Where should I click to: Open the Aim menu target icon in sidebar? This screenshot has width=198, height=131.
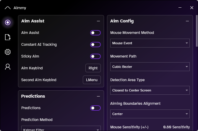(x=8, y=22)
